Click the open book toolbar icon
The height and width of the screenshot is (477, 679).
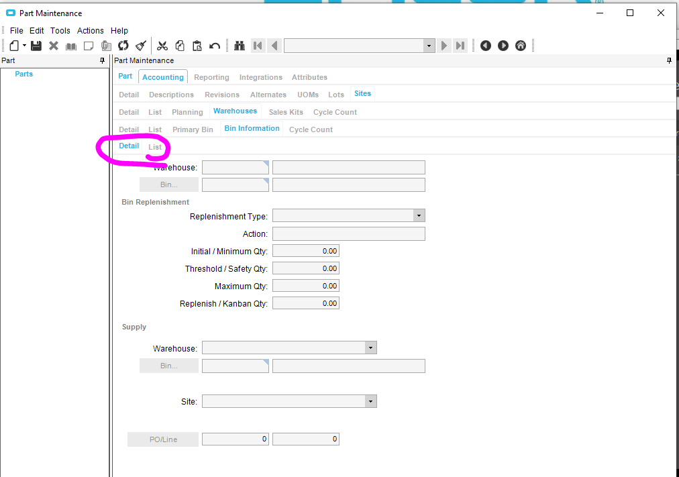pos(71,46)
